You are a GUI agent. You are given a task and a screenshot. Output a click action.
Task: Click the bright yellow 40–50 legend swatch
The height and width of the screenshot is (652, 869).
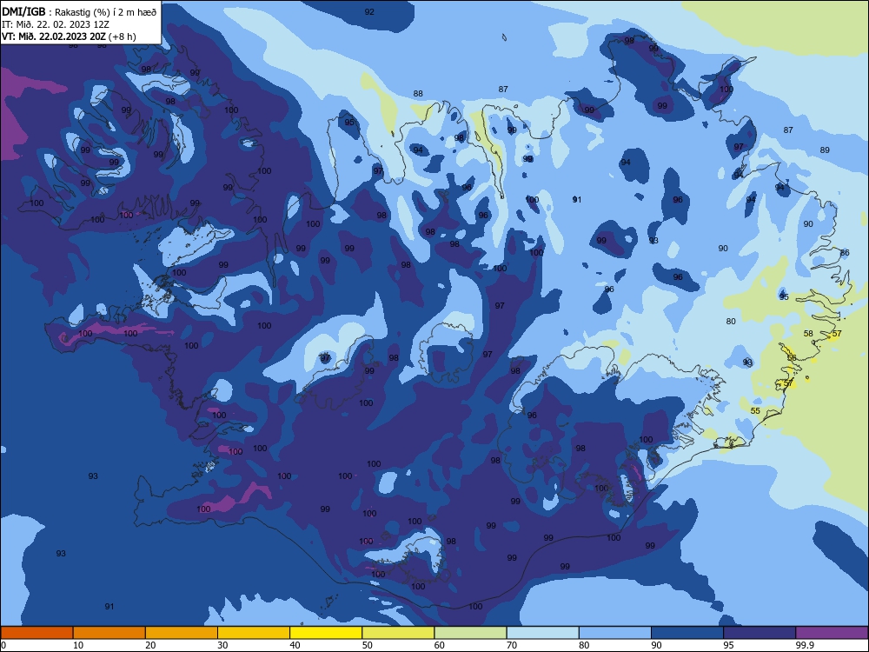326,633
